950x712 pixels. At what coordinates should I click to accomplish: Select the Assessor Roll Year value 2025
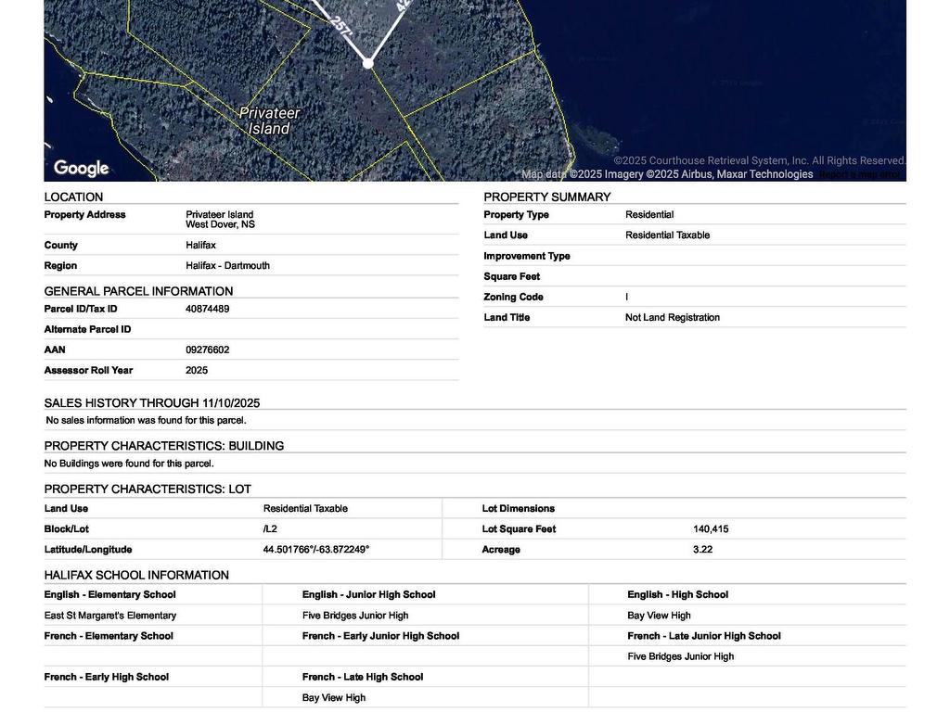(197, 371)
